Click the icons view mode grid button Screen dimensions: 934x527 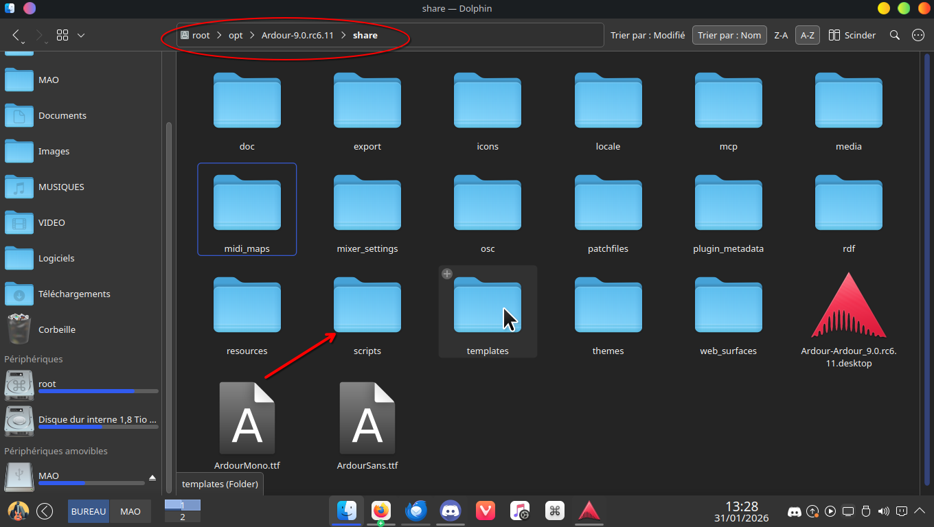pyautogui.click(x=62, y=35)
